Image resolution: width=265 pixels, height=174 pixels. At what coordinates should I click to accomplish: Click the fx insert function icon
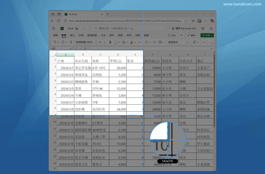pyautogui.click(x=85, y=48)
